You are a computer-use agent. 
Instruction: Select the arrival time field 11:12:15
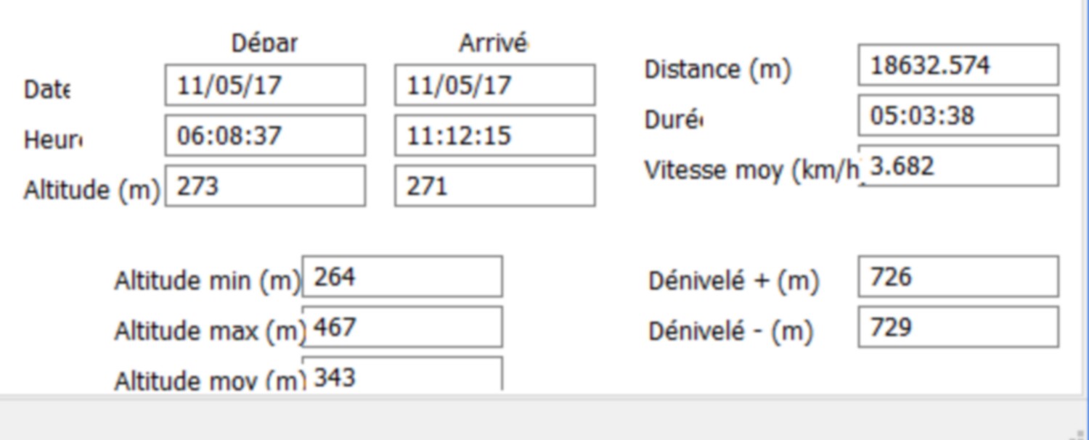pyautogui.click(x=495, y=136)
